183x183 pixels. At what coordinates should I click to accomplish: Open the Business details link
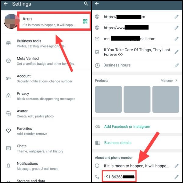click(118, 143)
